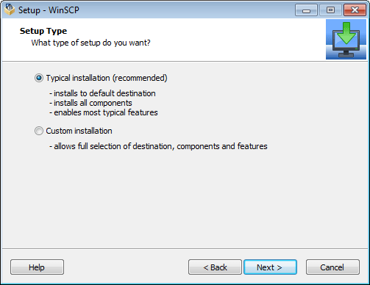Image resolution: width=370 pixels, height=285 pixels.
Task: Open Help for the installer
Action: coord(37,267)
